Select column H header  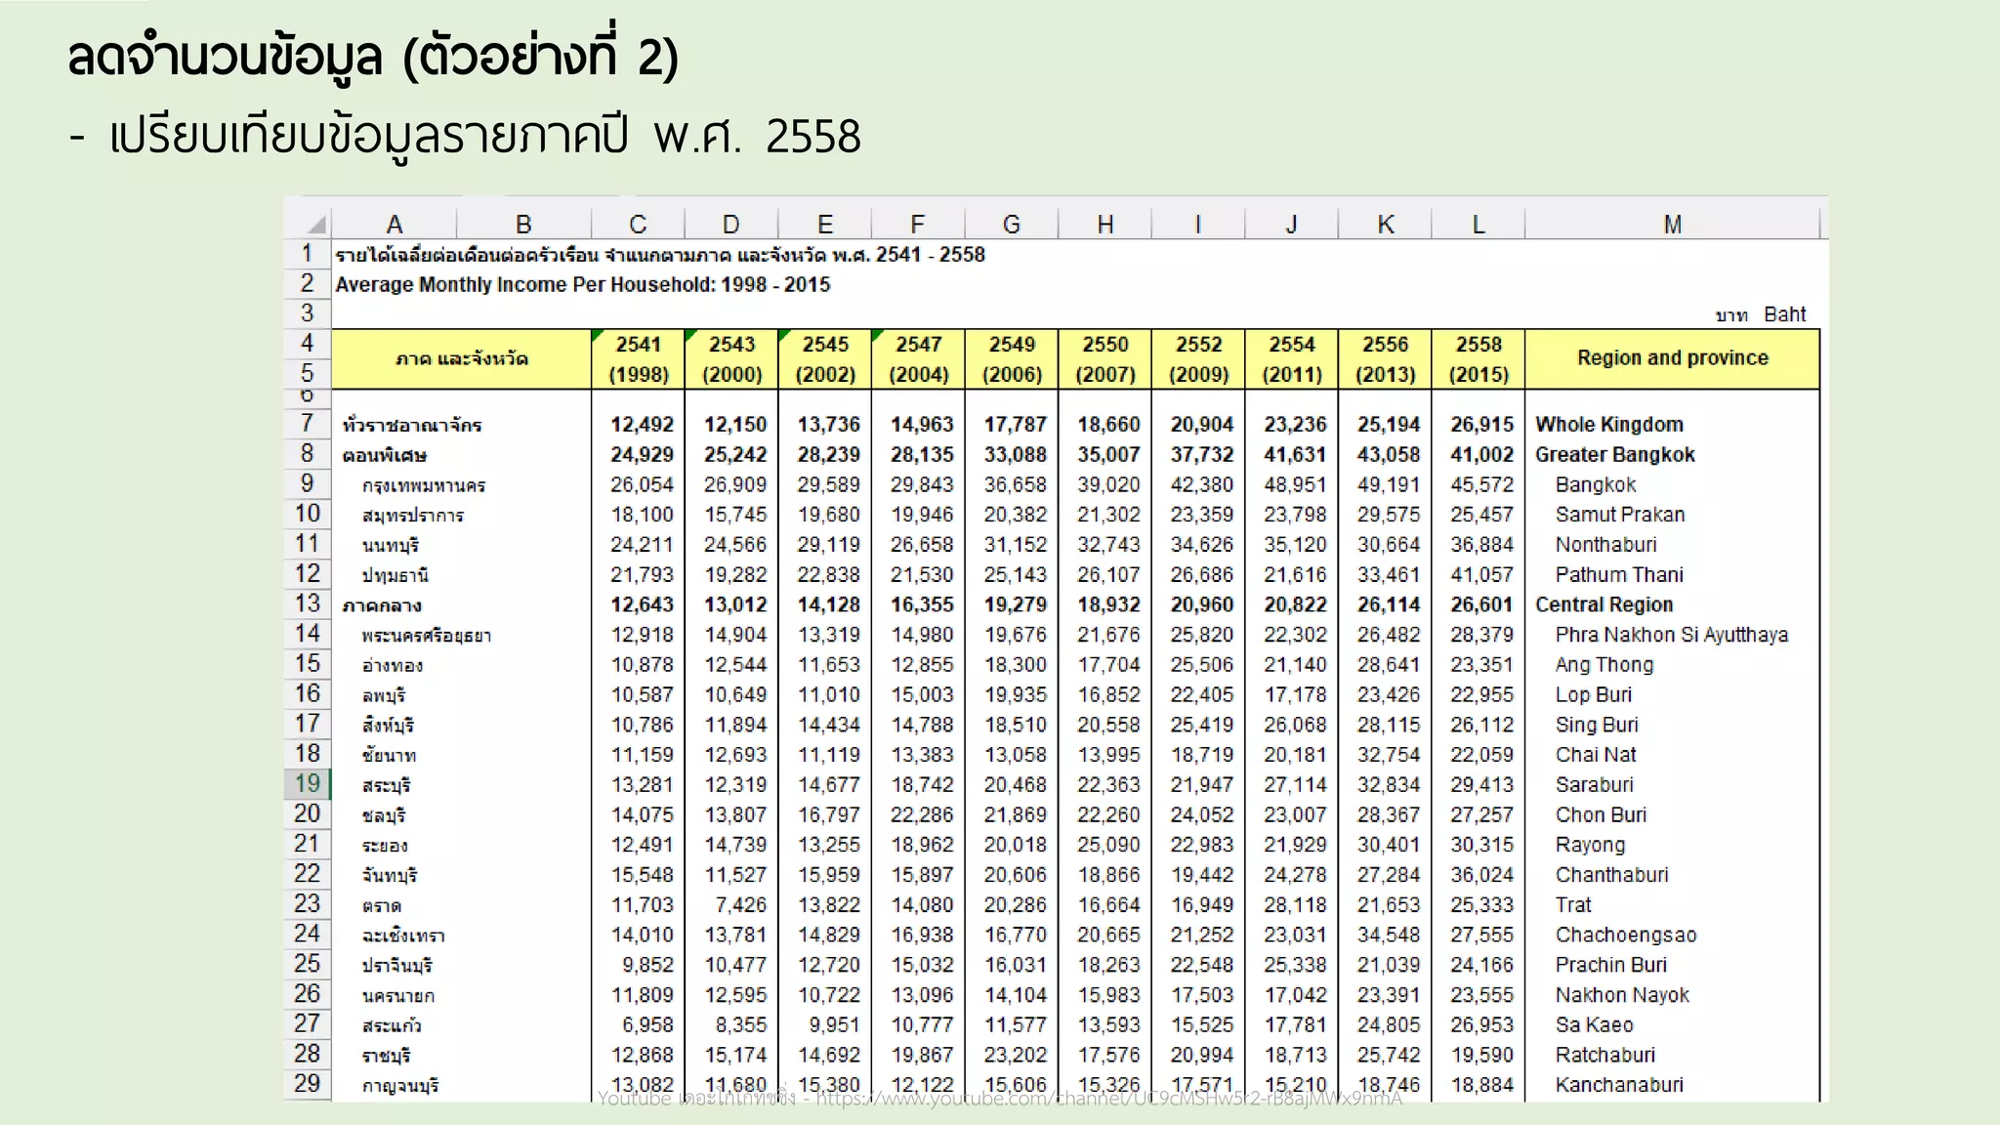(1104, 225)
